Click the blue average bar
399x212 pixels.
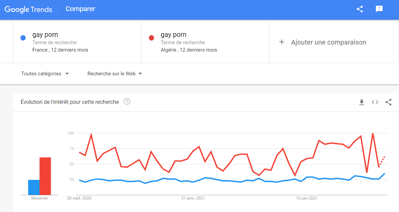tap(34, 187)
